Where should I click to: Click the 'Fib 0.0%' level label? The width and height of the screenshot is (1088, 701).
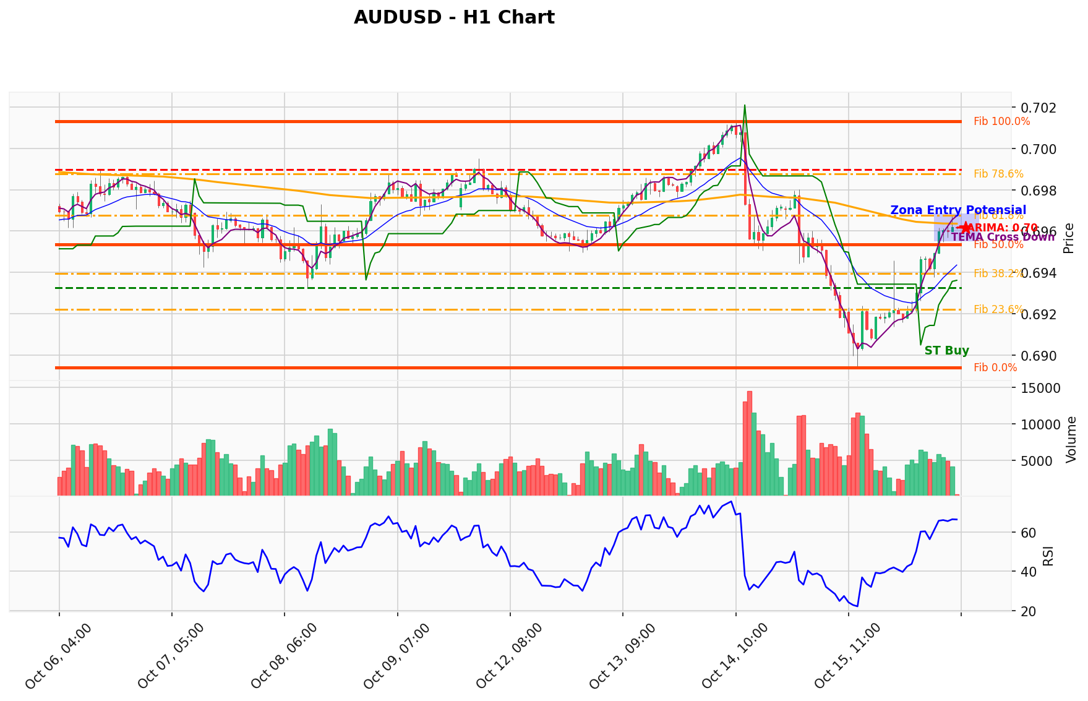click(x=995, y=368)
